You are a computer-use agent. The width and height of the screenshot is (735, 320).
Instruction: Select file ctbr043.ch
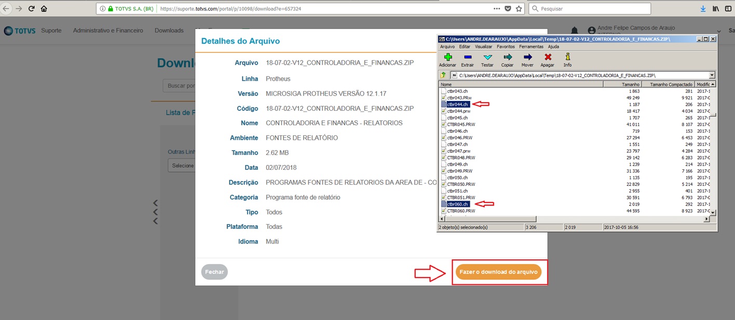(x=458, y=91)
